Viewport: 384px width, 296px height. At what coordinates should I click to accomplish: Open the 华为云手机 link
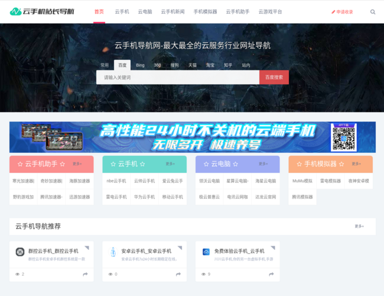point(145,197)
